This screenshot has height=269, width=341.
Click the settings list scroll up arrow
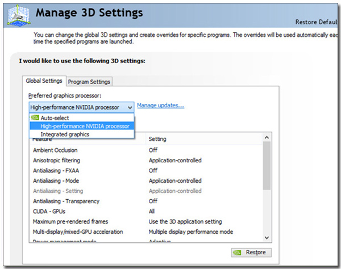(267, 137)
